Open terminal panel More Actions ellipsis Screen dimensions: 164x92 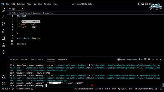click(x=153, y=59)
